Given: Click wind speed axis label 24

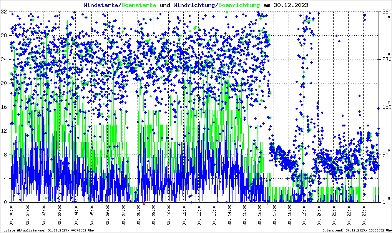Looking at the screenshot, I should (4, 59).
